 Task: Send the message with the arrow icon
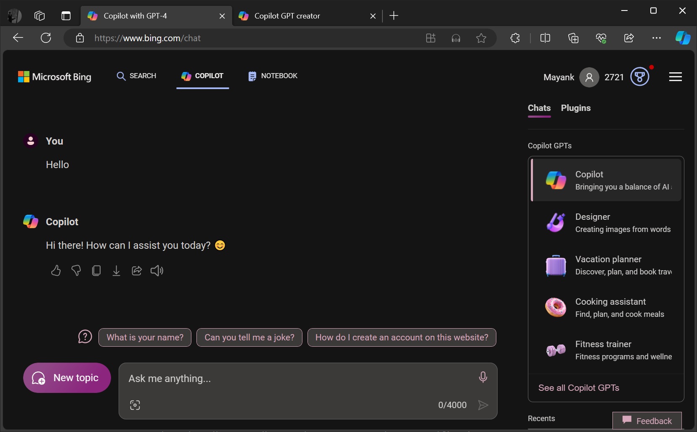(x=483, y=405)
